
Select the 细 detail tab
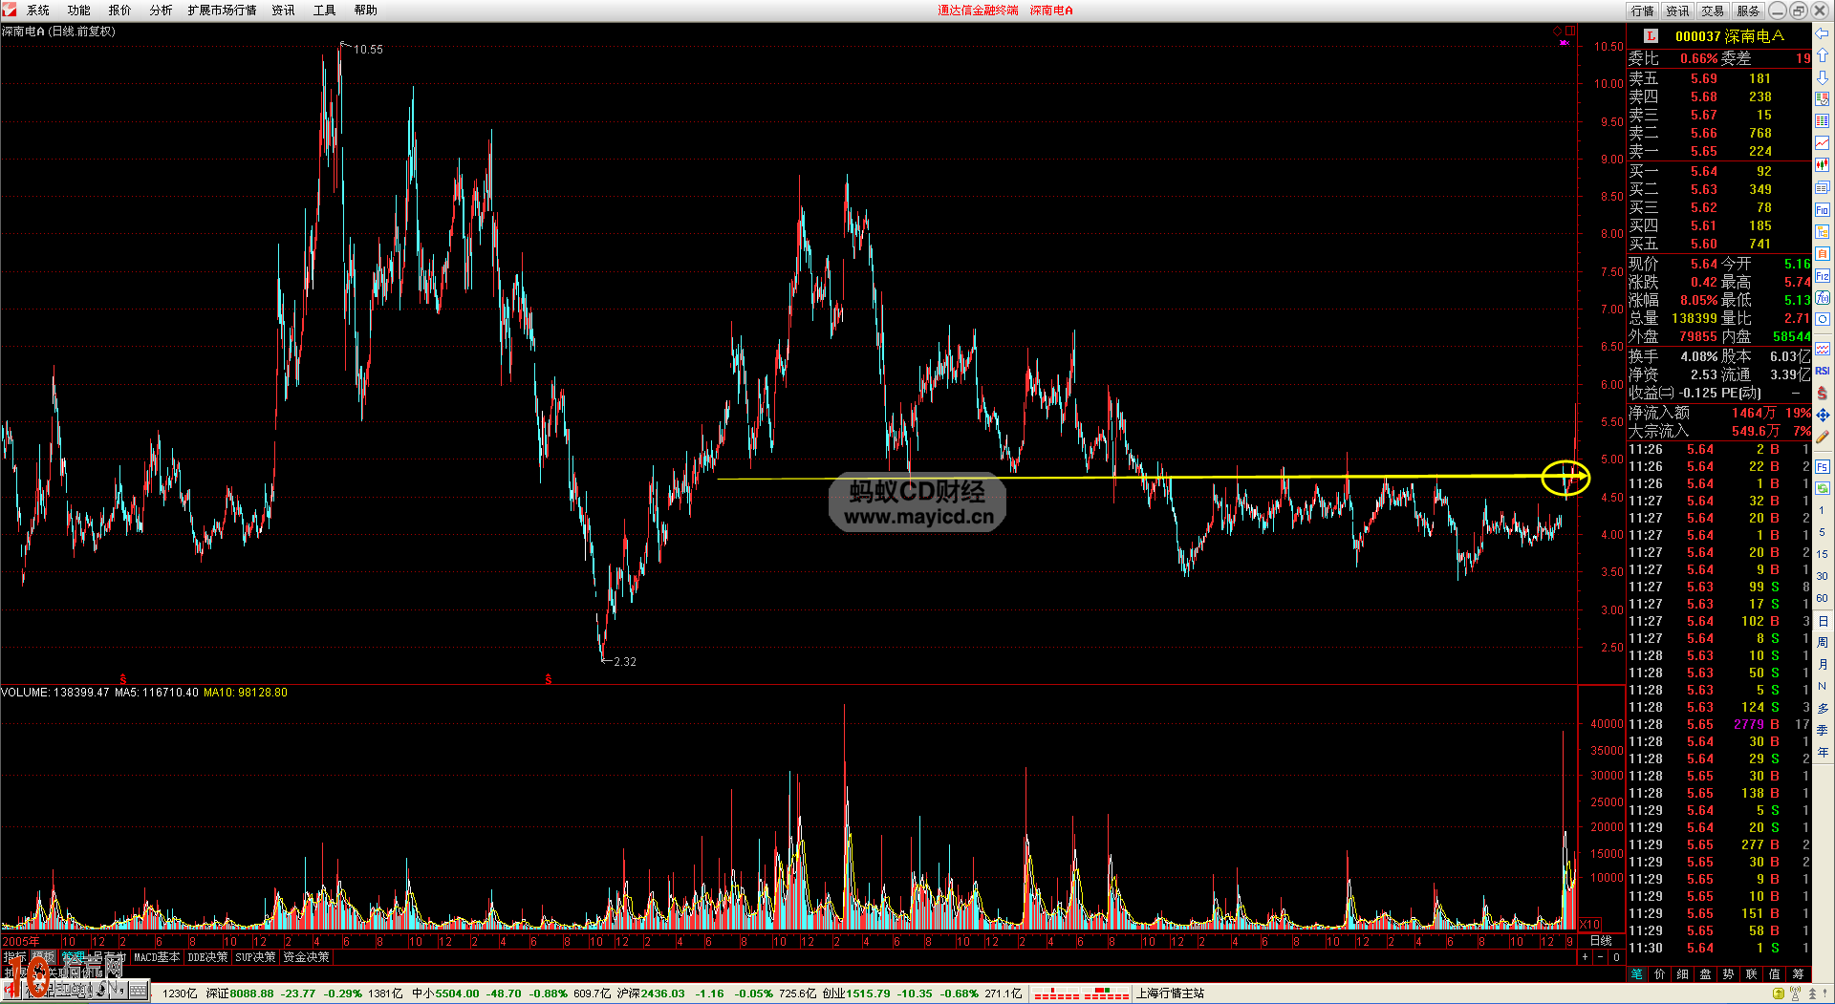tap(1682, 974)
